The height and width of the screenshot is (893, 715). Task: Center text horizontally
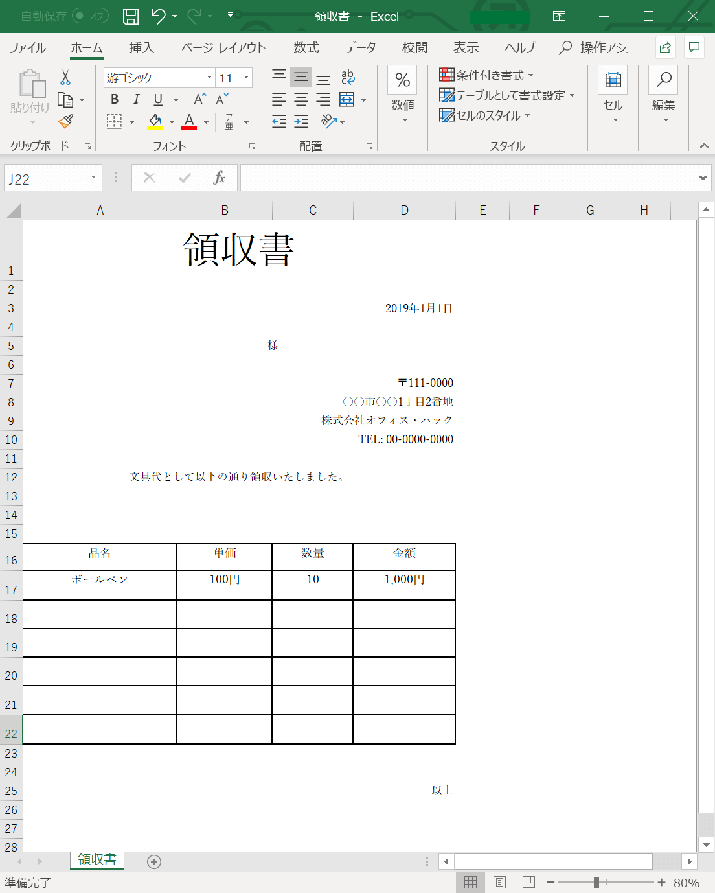(301, 99)
